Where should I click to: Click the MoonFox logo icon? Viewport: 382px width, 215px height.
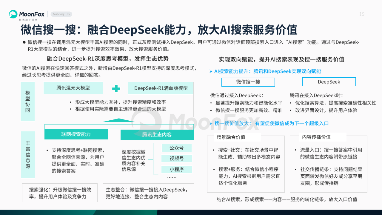13,14
